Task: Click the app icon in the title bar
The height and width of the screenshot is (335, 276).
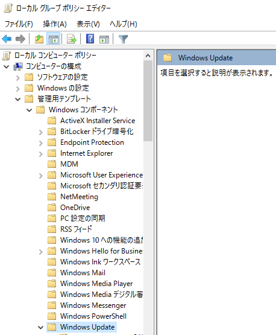Action: tap(8, 8)
